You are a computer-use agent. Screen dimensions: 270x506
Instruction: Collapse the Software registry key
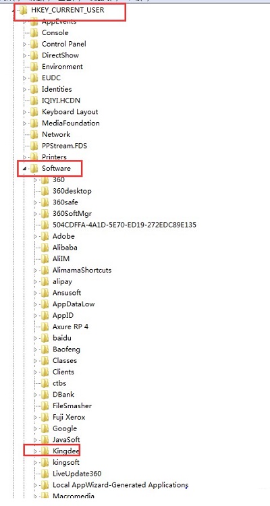click(x=25, y=169)
